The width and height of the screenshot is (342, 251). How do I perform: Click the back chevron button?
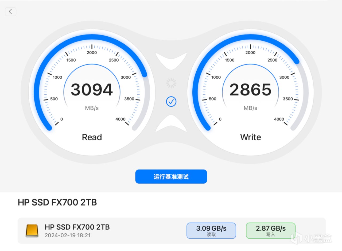(10, 11)
